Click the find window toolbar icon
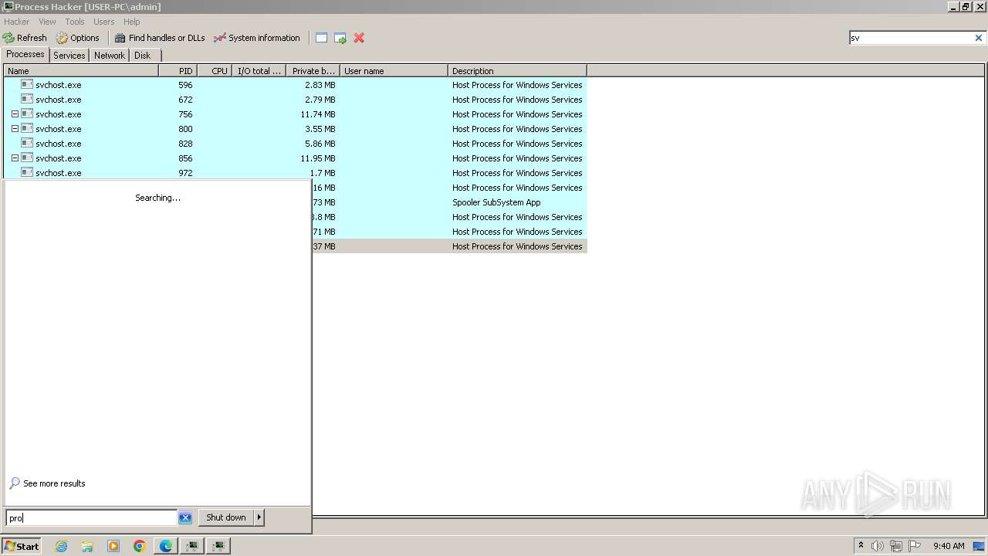The height and width of the screenshot is (556, 988). click(x=321, y=38)
